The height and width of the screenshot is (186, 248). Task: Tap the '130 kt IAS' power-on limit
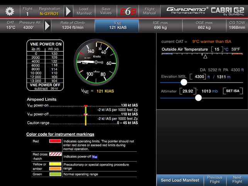coord(129,105)
